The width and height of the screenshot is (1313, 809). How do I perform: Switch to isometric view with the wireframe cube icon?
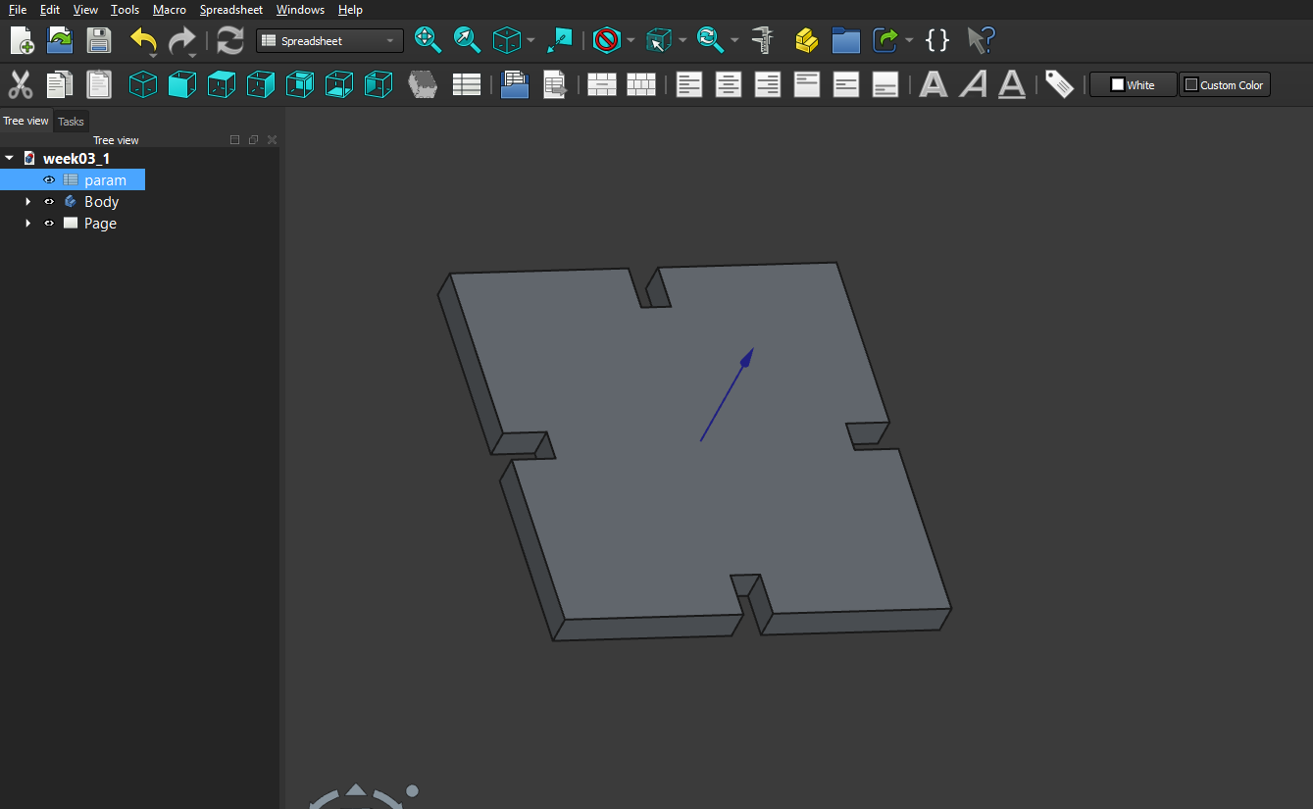(143, 84)
